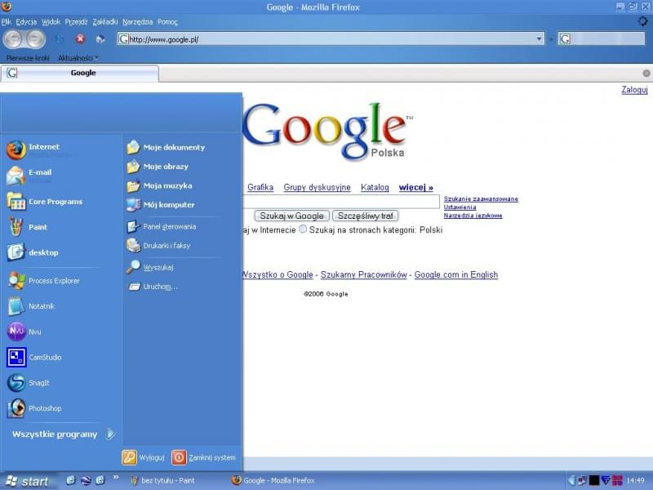This screenshot has height=490, width=653.
Task: Click the Firefox Home toolbar button
Action: pyautogui.click(x=100, y=39)
